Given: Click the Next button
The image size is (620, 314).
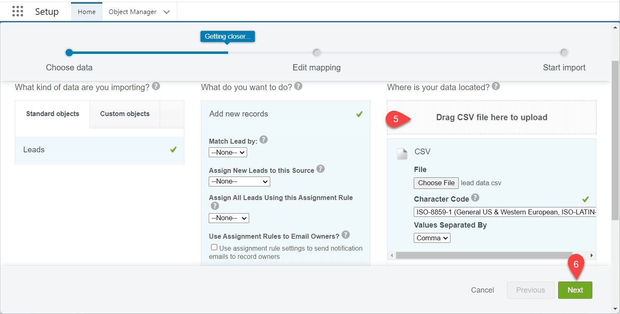Looking at the screenshot, I should click(x=575, y=290).
